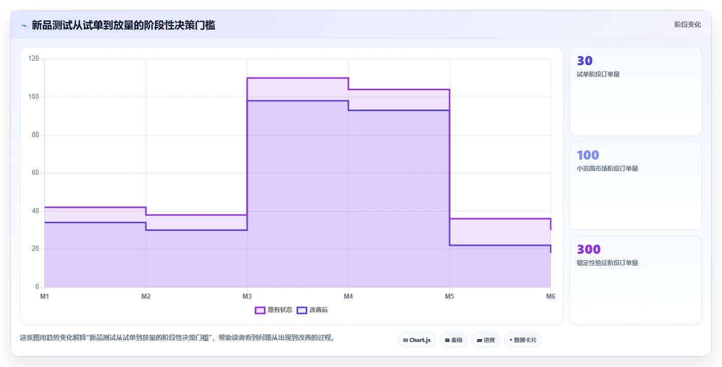The height and width of the screenshot is (367, 722).
Task: Select the Chart.js tag
Action: click(416, 340)
